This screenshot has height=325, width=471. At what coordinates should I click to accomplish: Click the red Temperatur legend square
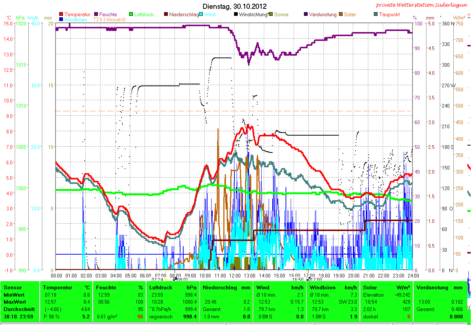[x=61, y=15]
